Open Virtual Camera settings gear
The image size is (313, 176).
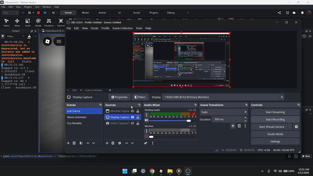pos(296,127)
